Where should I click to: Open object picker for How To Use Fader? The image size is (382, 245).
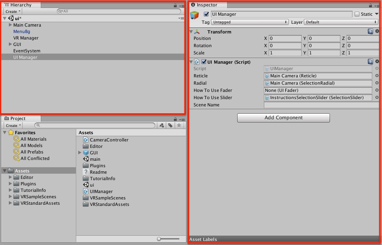pos(377,90)
